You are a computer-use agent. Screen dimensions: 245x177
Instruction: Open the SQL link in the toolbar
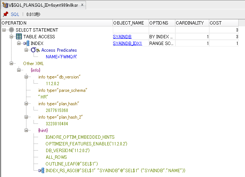pos(15,14)
